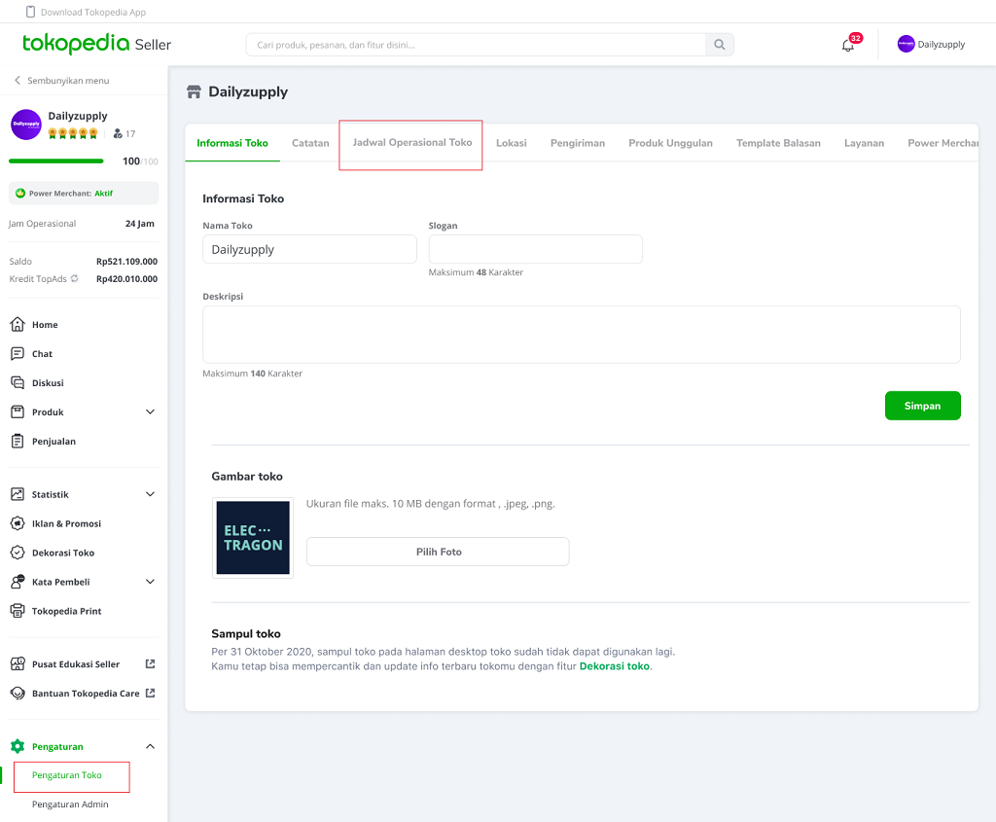Click the Pengaturan gear icon
The height and width of the screenshot is (822, 996).
(x=18, y=746)
